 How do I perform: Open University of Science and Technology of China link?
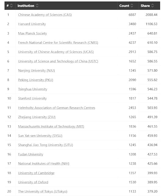coord(58,61)
